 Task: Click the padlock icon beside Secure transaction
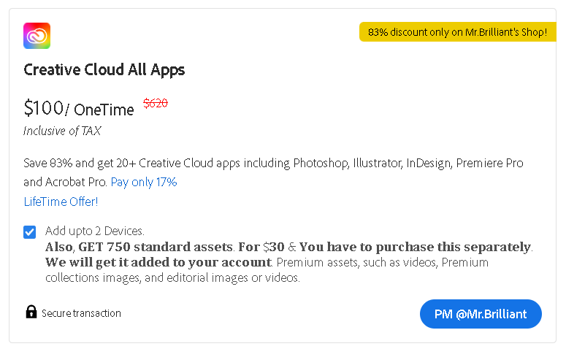pyautogui.click(x=31, y=312)
